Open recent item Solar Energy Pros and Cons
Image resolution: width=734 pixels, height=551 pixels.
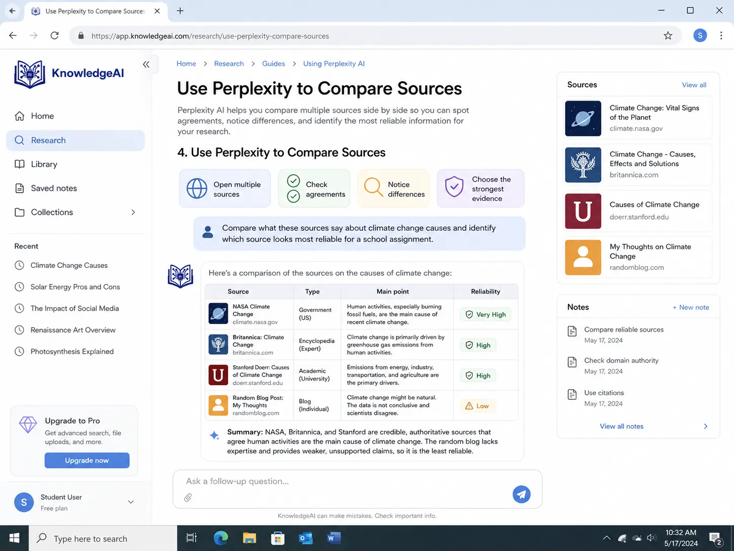[x=75, y=287]
